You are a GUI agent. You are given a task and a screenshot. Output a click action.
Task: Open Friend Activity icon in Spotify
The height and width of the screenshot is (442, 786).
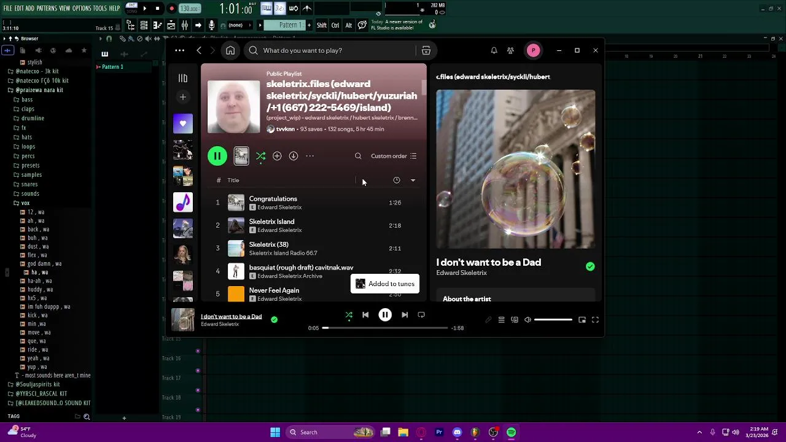510,50
